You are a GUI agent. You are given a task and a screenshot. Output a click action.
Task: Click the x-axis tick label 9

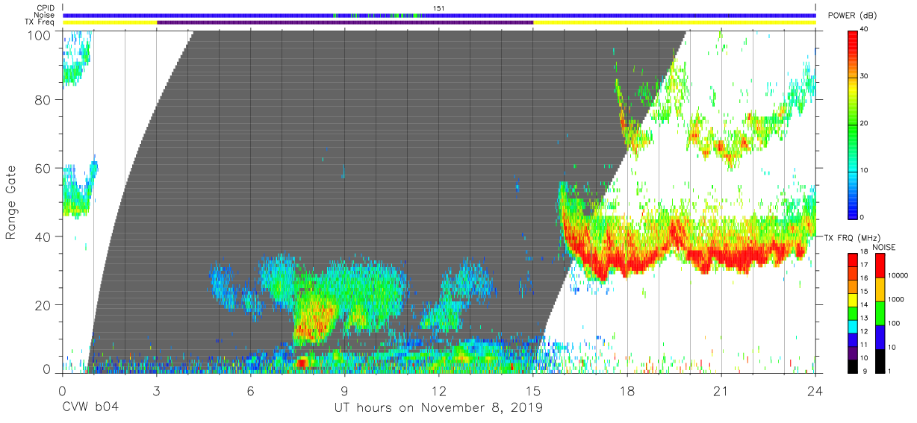pyautogui.click(x=344, y=391)
